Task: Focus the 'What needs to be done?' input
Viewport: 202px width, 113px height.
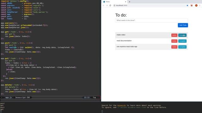Action: (151, 20)
